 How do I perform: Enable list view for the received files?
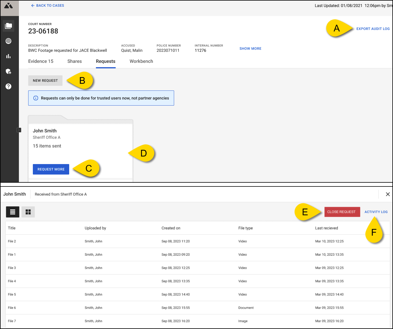point(12,212)
